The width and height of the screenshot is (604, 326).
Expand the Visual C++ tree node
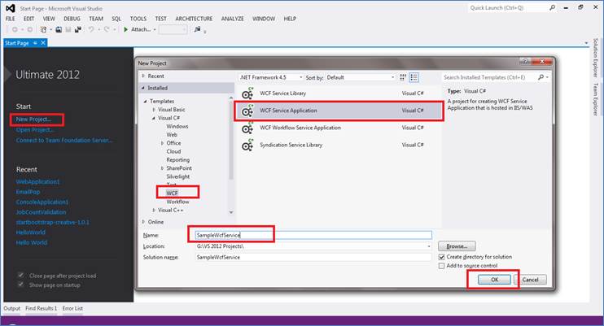tap(154, 210)
